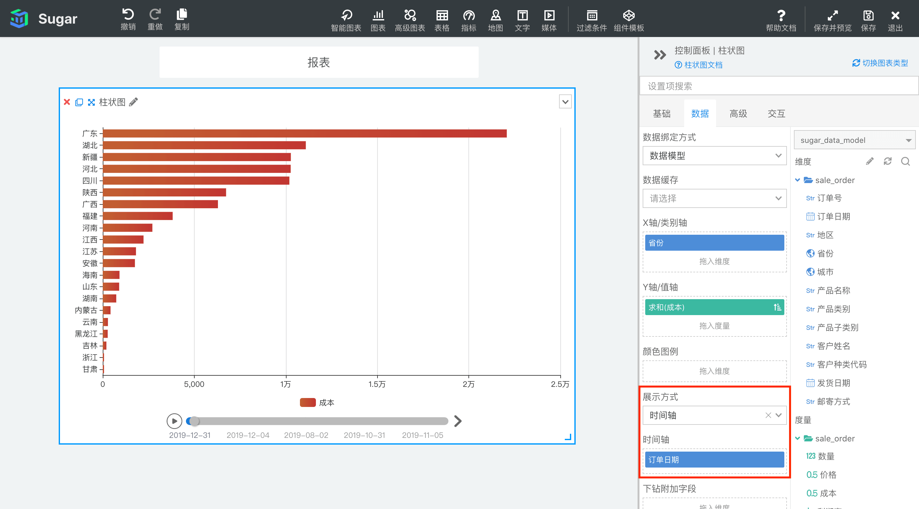Open the 展示方式 时间轴 dropdown

[x=714, y=415]
